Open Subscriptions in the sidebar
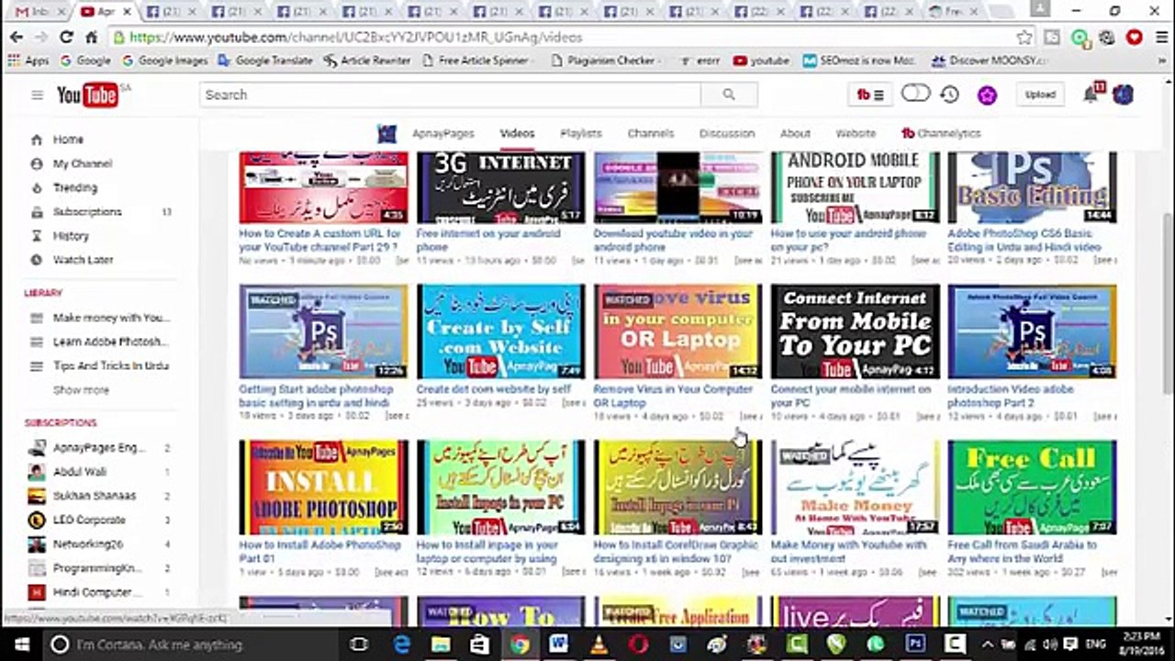This screenshot has height=661, width=1175. [x=87, y=211]
